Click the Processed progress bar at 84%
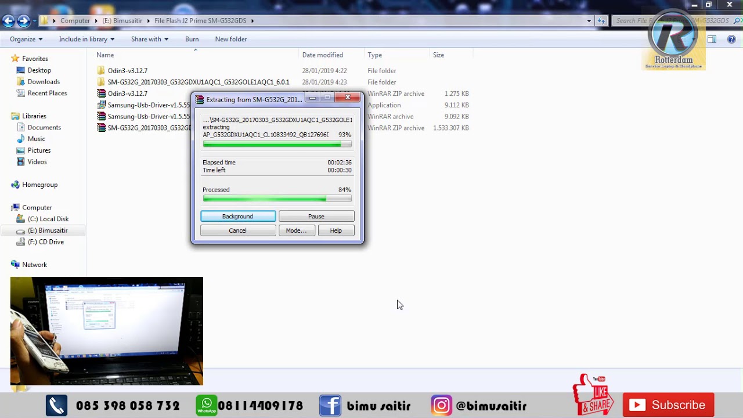This screenshot has height=418, width=743. (x=277, y=199)
